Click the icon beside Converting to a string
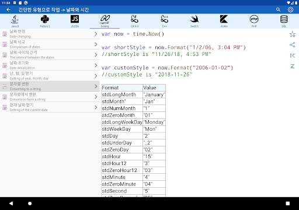This screenshot has height=210, width=299. tap(5, 86)
